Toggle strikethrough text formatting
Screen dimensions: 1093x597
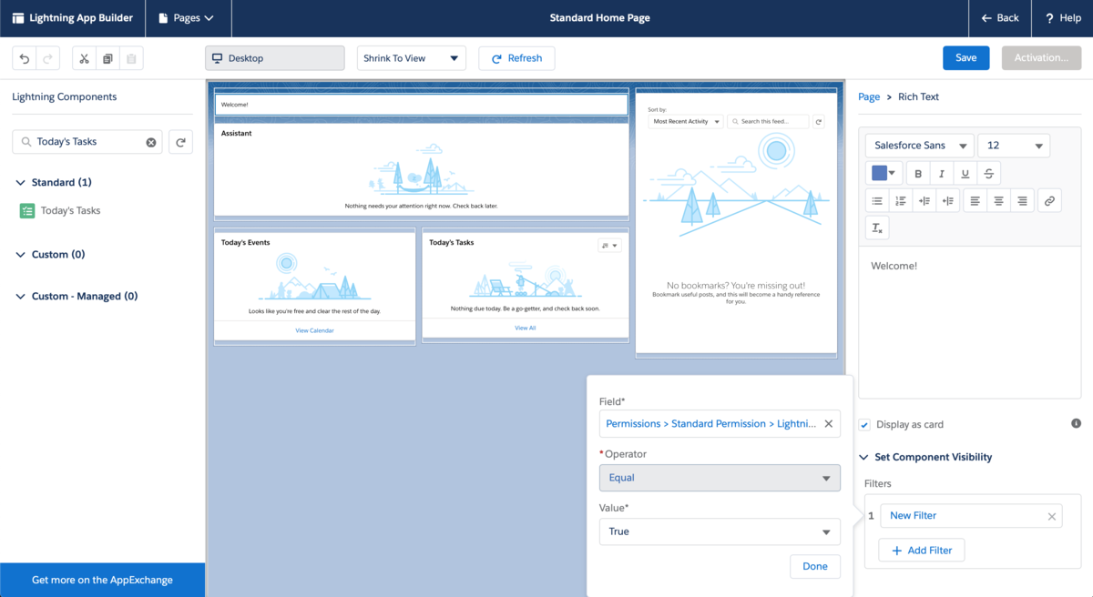pos(989,174)
